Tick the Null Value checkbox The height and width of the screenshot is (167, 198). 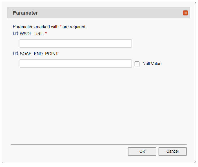pyautogui.click(x=137, y=64)
